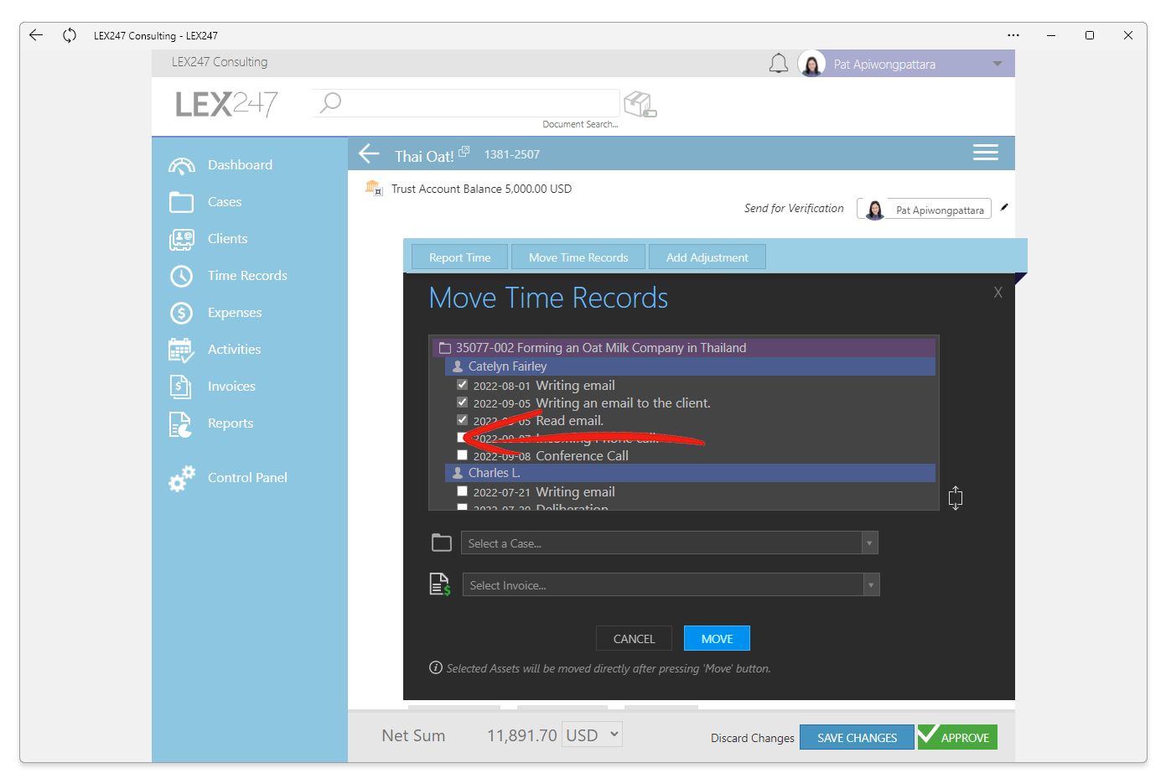The image size is (1166, 784).
Task: Click the resize list height icon
Action: click(x=956, y=498)
